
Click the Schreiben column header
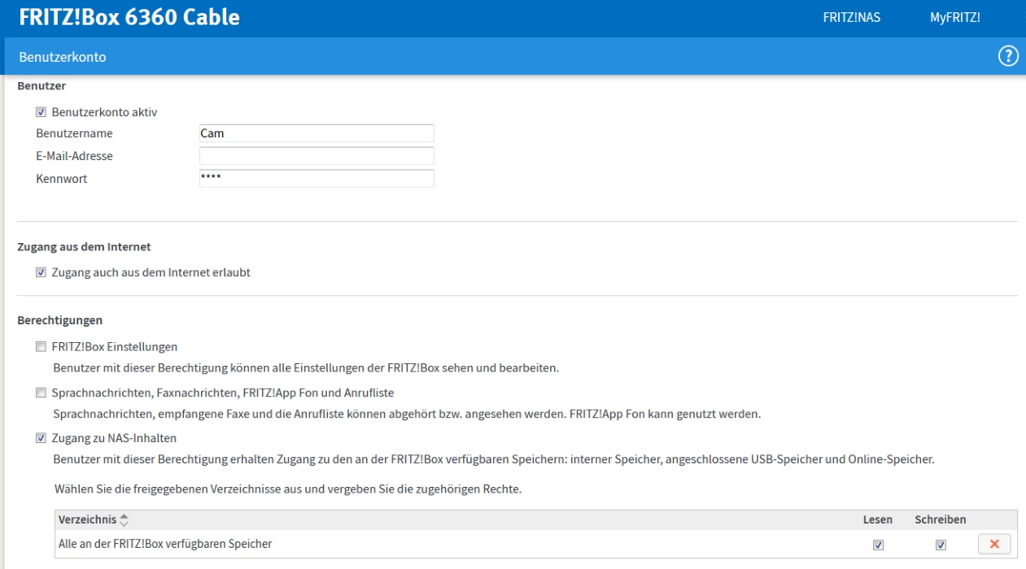pos(941,519)
